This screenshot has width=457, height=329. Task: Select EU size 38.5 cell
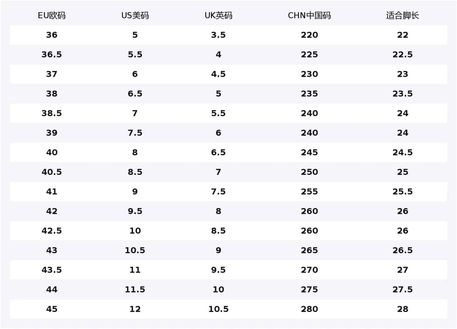[51, 113]
